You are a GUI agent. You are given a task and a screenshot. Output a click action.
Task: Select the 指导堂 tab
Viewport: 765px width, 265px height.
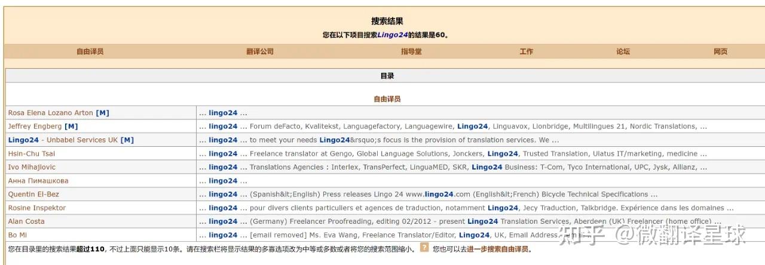411,52
